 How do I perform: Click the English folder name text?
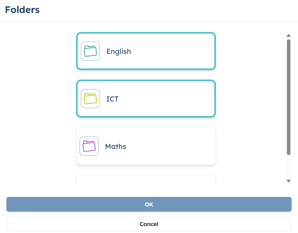[x=119, y=51]
